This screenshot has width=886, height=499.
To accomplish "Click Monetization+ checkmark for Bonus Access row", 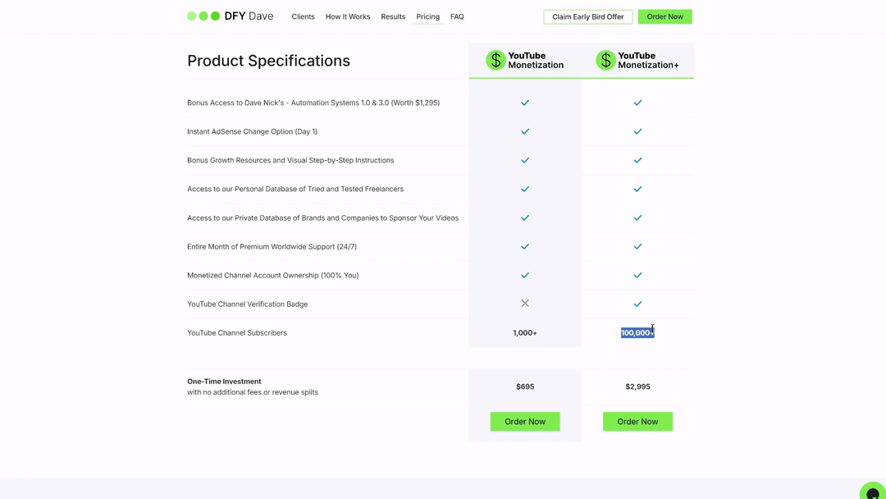I will point(637,103).
